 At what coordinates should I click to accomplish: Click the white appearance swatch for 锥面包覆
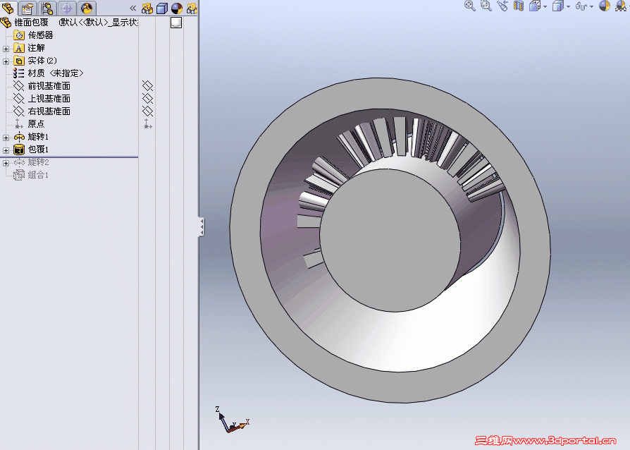(176, 23)
